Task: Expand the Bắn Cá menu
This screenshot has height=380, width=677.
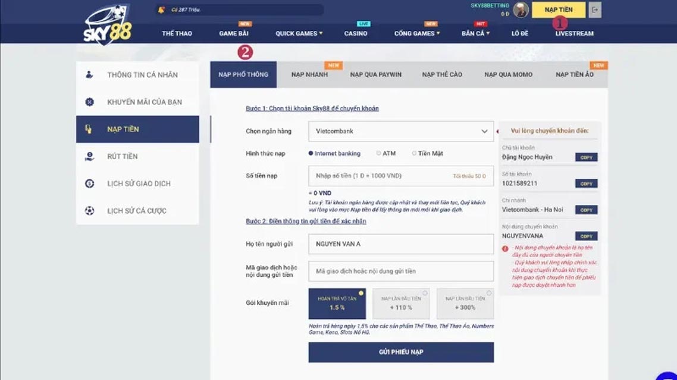Action: 475,33
